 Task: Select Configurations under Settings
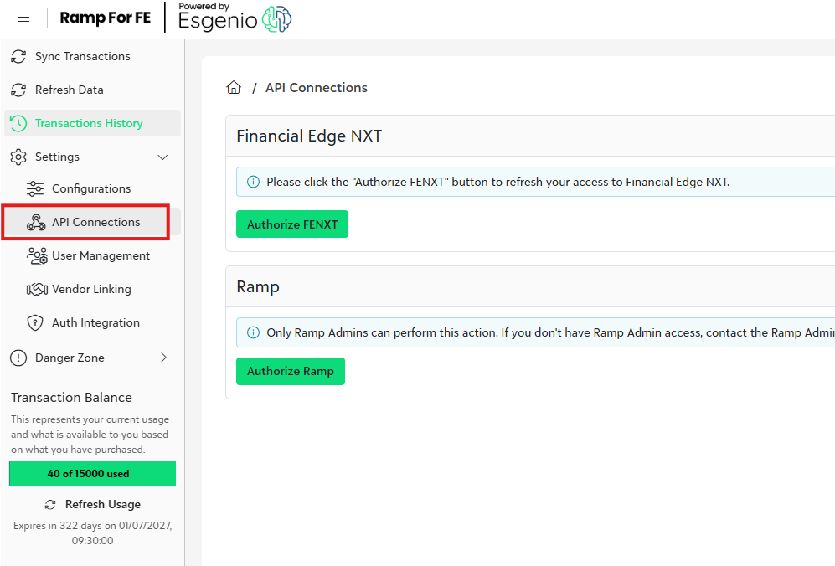click(x=93, y=188)
